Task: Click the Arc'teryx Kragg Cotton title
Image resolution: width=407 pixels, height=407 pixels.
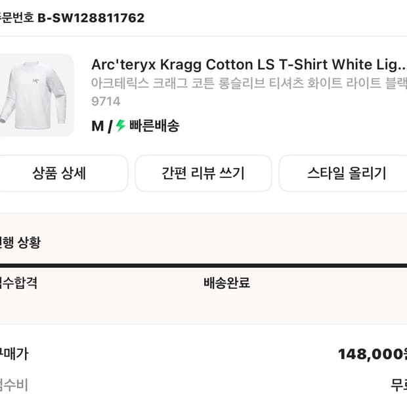Action: coord(248,64)
